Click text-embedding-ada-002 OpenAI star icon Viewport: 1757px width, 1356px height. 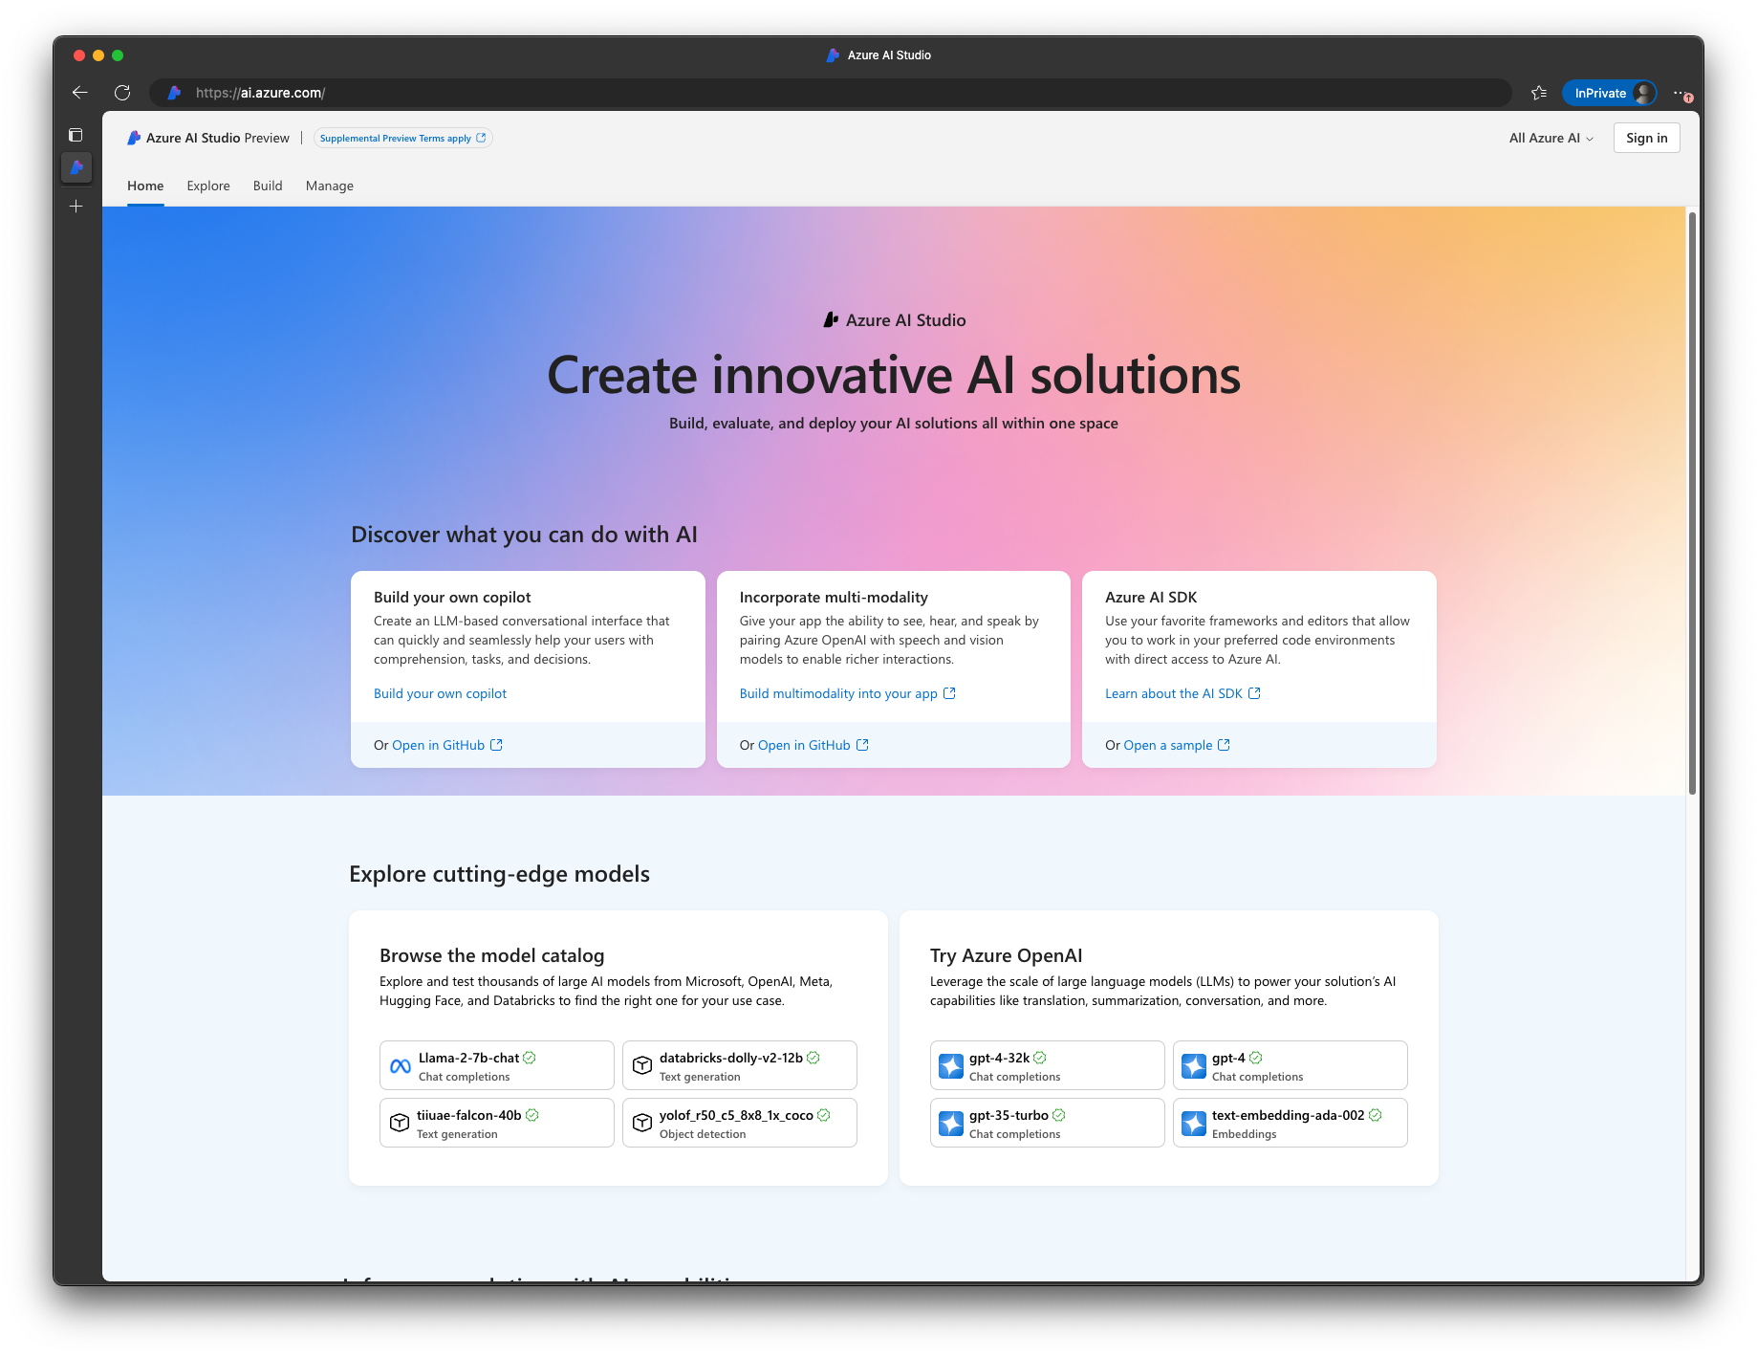pos(1194,1123)
